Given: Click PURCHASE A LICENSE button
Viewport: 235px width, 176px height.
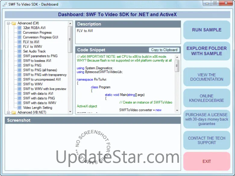Looking at the screenshot, I should pyautogui.click(x=207, y=119).
